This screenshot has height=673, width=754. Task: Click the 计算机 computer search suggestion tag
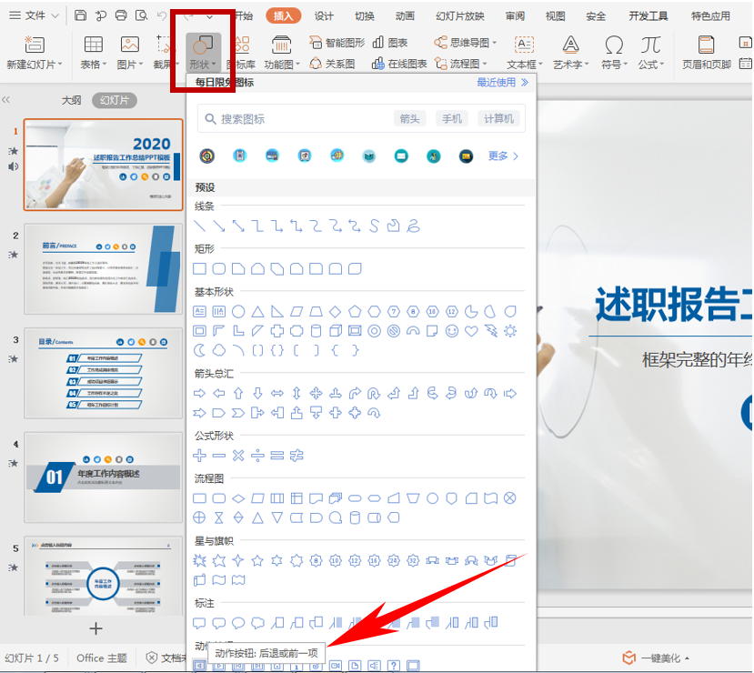click(x=498, y=119)
